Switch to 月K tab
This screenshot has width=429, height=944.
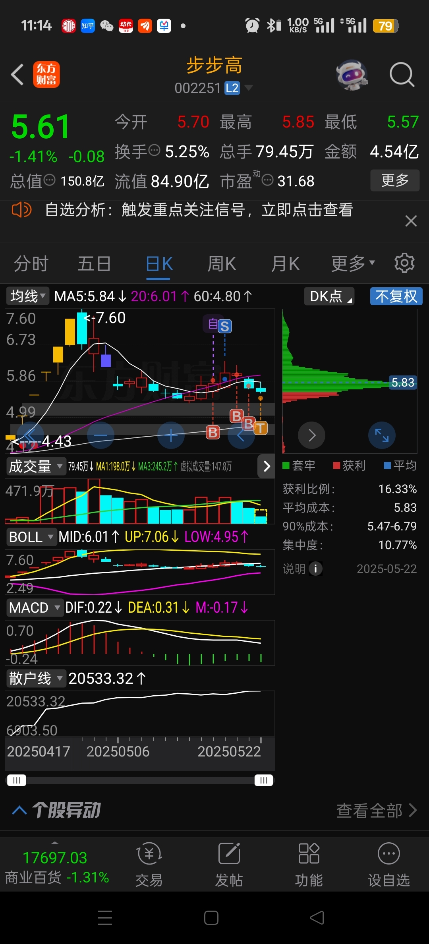coord(285,263)
